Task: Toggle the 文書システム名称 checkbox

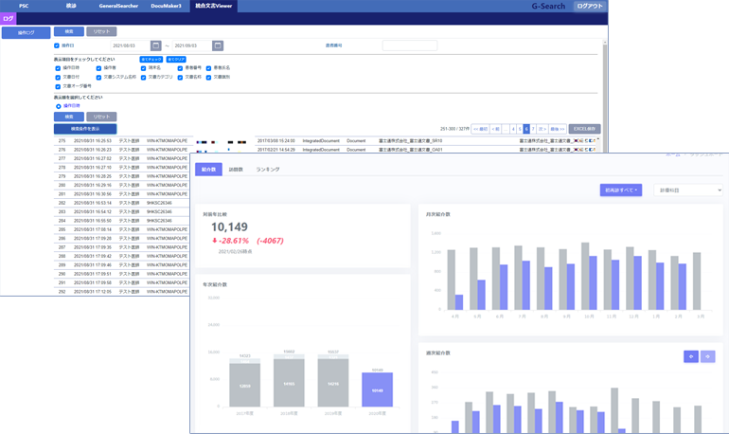Action: [98, 78]
